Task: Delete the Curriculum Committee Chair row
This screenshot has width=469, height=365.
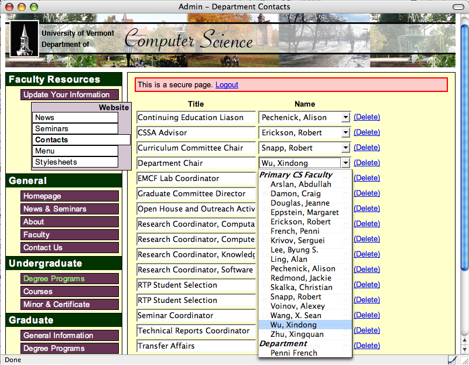Action: coord(367,148)
